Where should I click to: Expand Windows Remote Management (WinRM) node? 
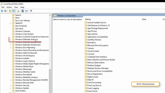tap(10, 80)
